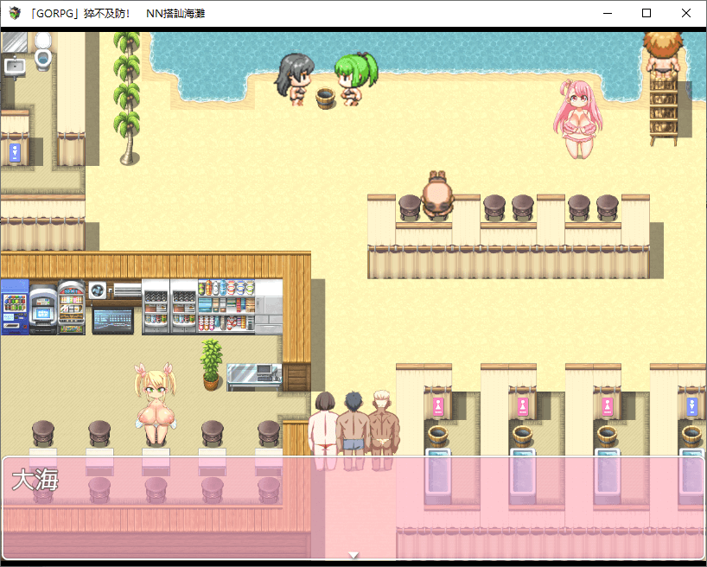Viewport: 707px width, 567px height.
Task: Click the blue changing room sign at far right
Action: (691, 406)
